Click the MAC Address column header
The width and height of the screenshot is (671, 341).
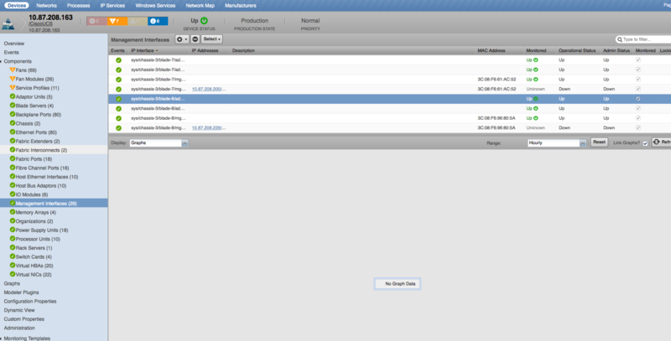pos(492,50)
